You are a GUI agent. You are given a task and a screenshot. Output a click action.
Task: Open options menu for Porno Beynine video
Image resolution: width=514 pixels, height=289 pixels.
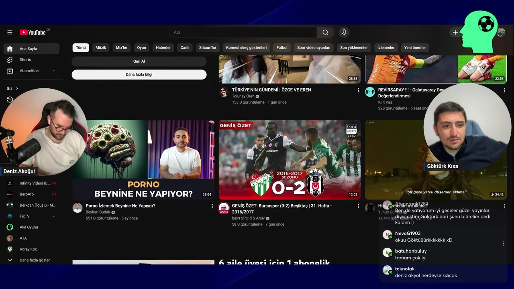coord(212,206)
